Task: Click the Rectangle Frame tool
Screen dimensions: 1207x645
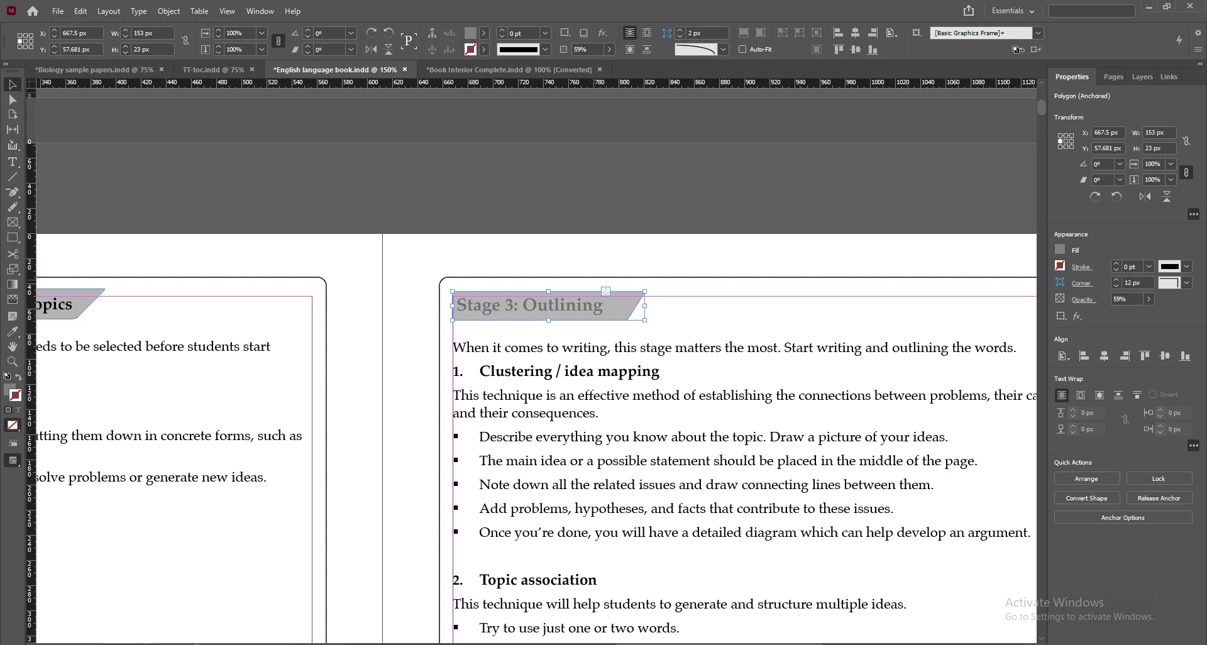Action: tap(13, 223)
